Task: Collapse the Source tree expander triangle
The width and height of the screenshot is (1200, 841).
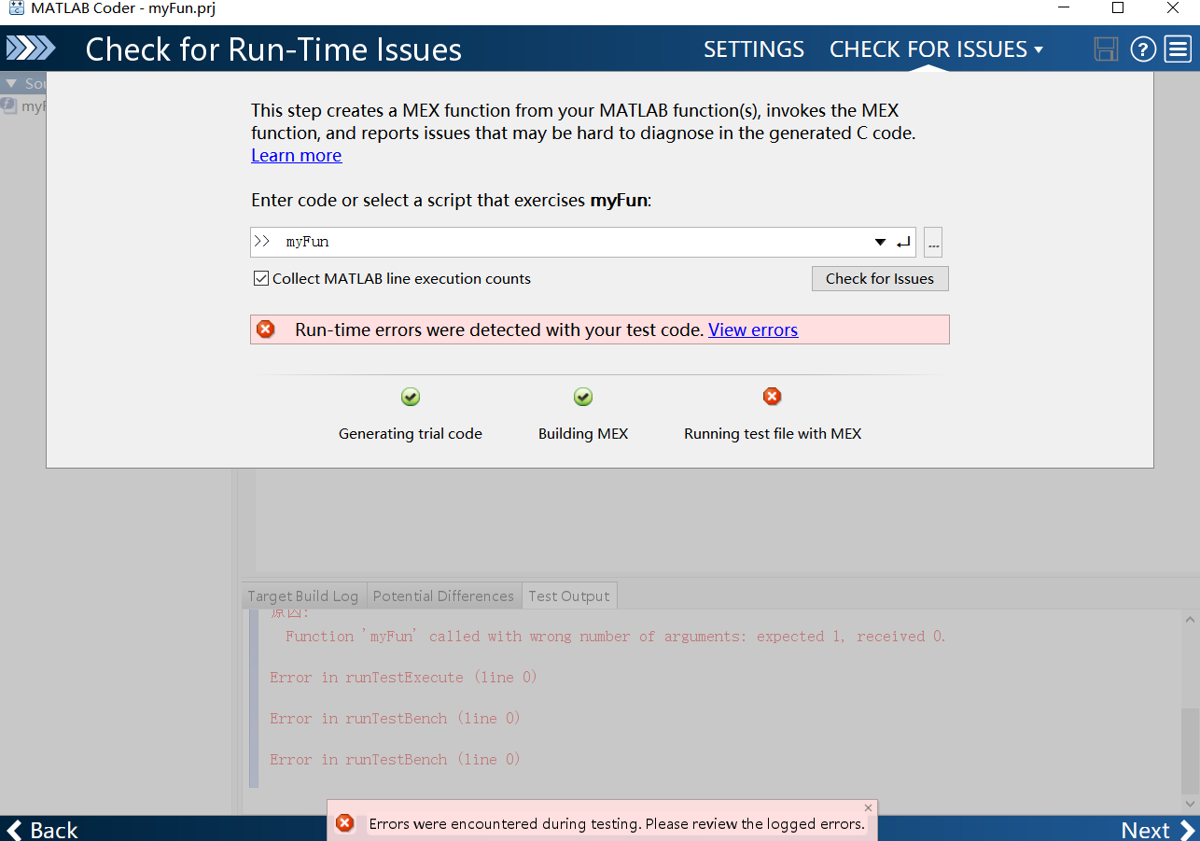Action: (10, 83)
